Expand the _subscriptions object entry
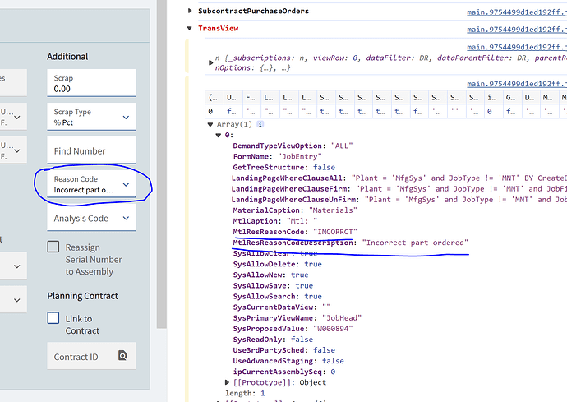Viewport: 567px width, 402px height. click(x=210, y=62)
